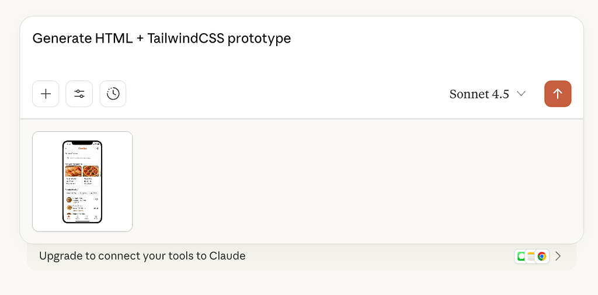This screenshot has height=295, width=598.
Task: Place cursor after the word prototype
Action: pos(291,38)
